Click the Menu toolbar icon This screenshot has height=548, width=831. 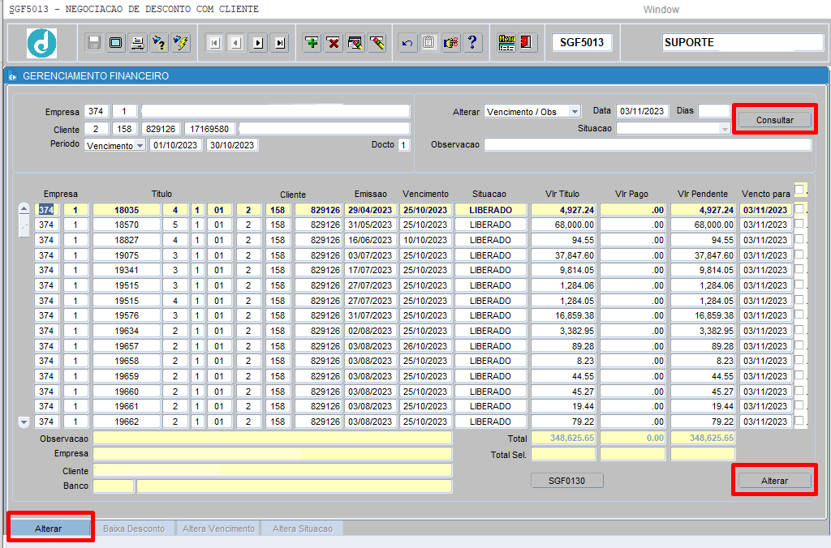point(506,43)
